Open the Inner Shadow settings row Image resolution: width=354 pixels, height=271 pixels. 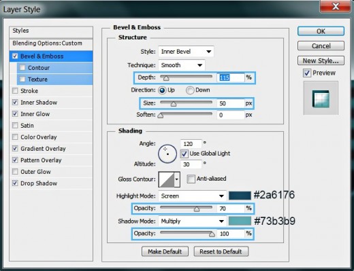pos(51,103)
